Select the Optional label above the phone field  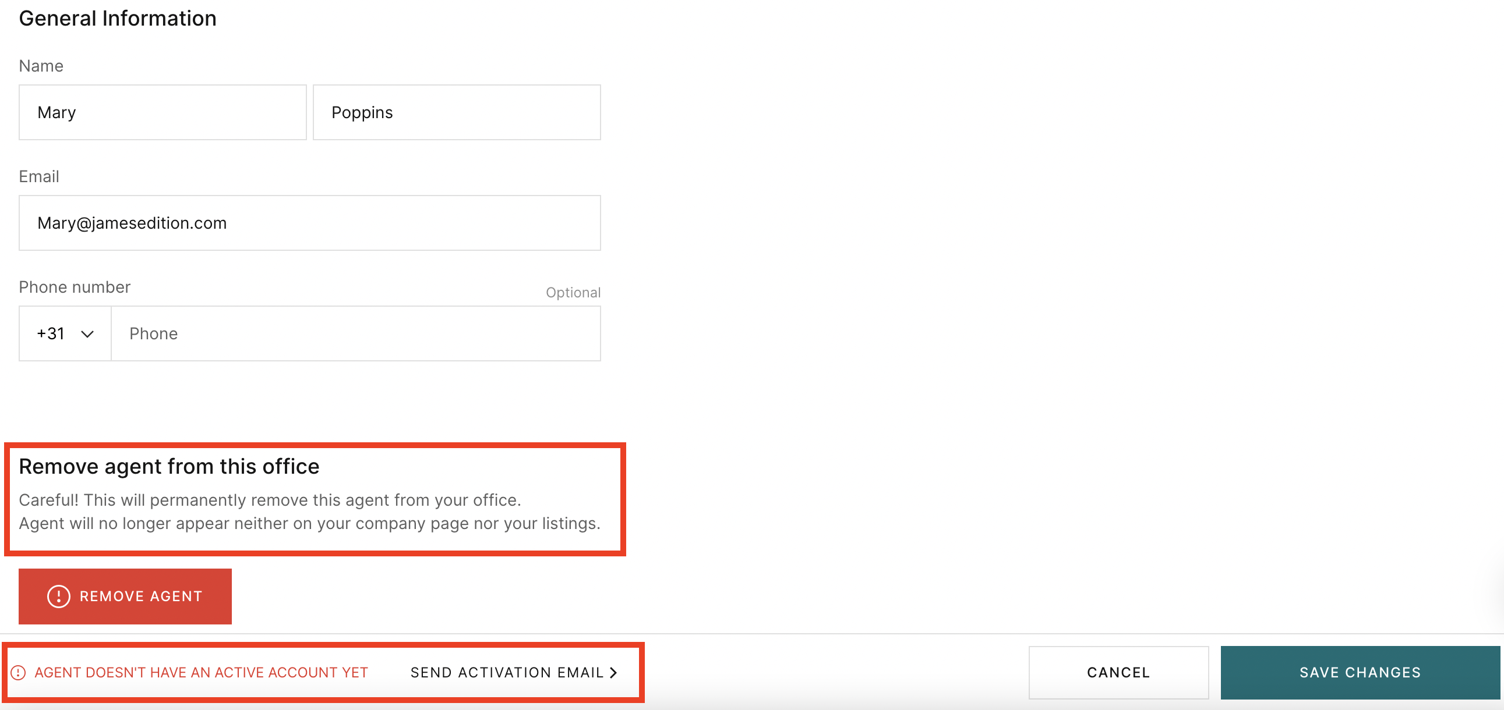(573, 292)
